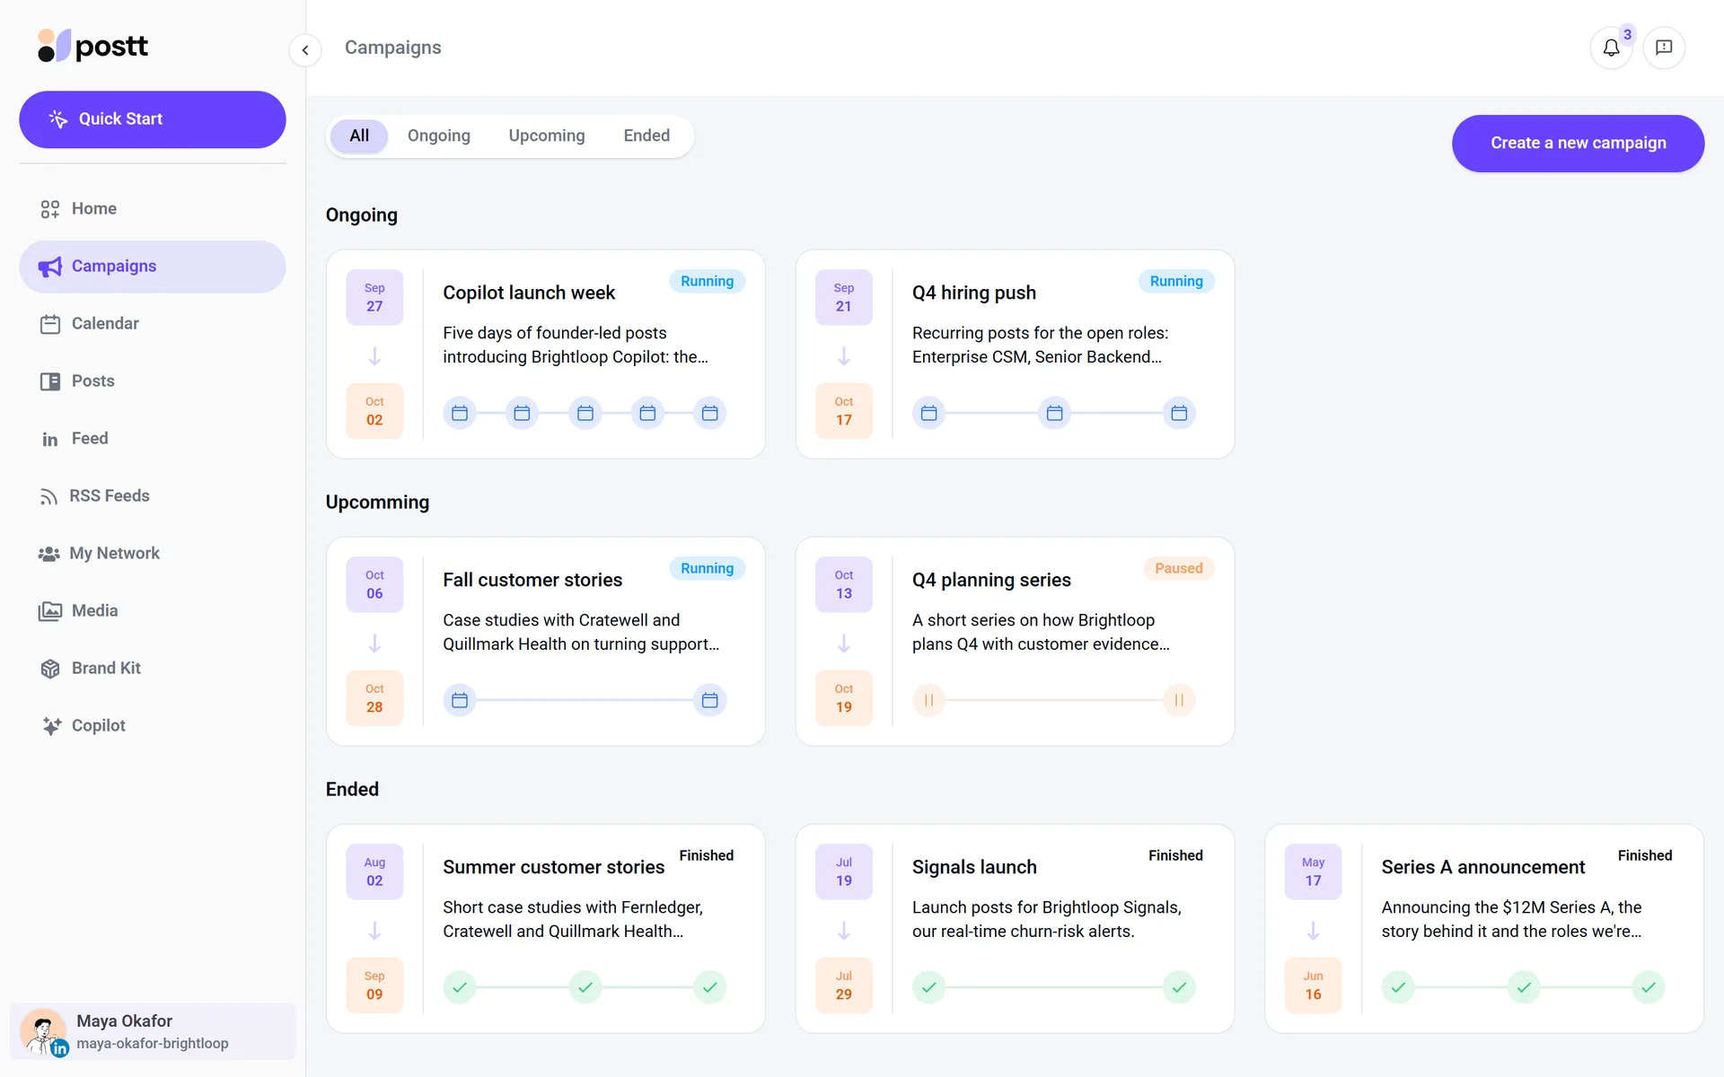Click Finished status on Signals launch
The width and height of the screenshot is (1724, 1077).
(x=1175, y=855)
